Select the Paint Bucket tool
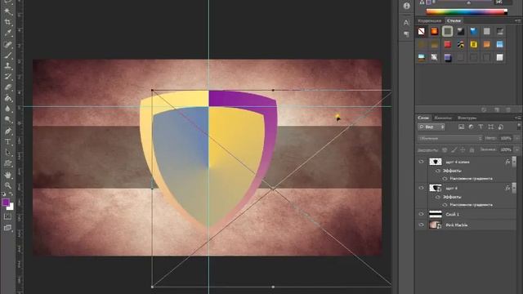Screen dimensions: 523x294 click(x=8, y=98)
